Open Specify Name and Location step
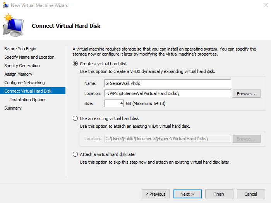271x203 pixels. click(x=29, y=57)
